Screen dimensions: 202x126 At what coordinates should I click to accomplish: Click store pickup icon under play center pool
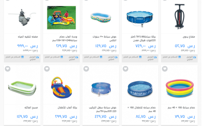pyautogui.click(x=62, y=57)
